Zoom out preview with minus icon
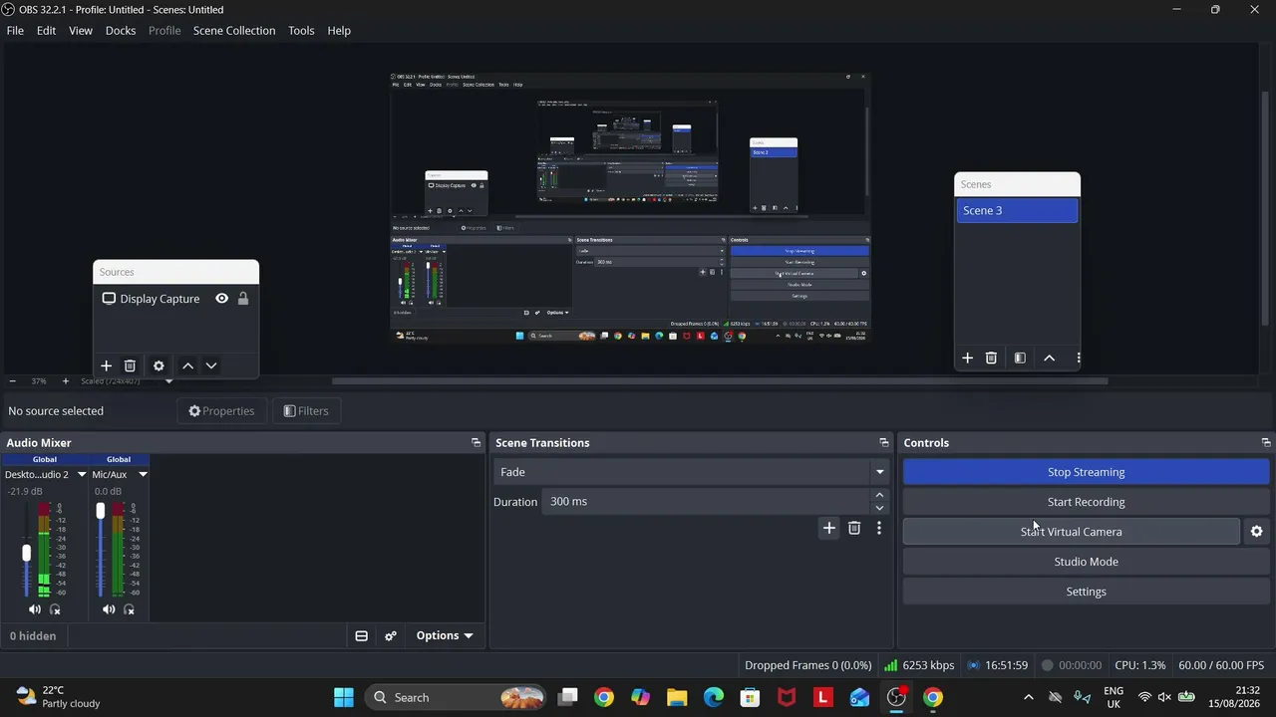 point(12,381)
